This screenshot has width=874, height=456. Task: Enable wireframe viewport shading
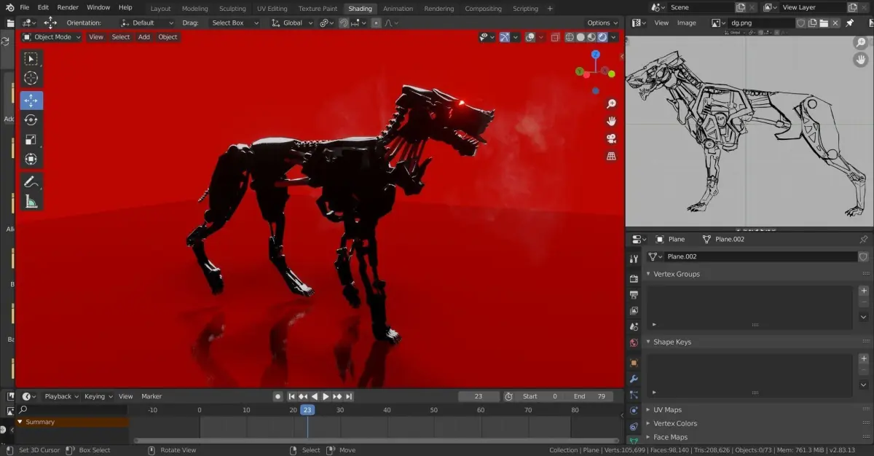click(570, 37)
